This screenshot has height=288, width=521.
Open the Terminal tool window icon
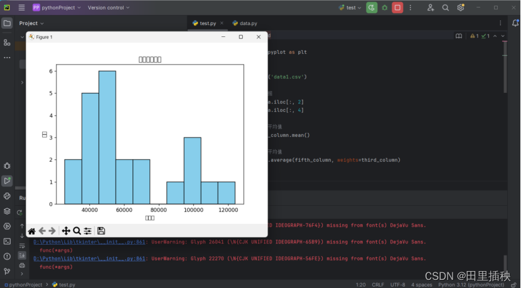coord(7,241)
